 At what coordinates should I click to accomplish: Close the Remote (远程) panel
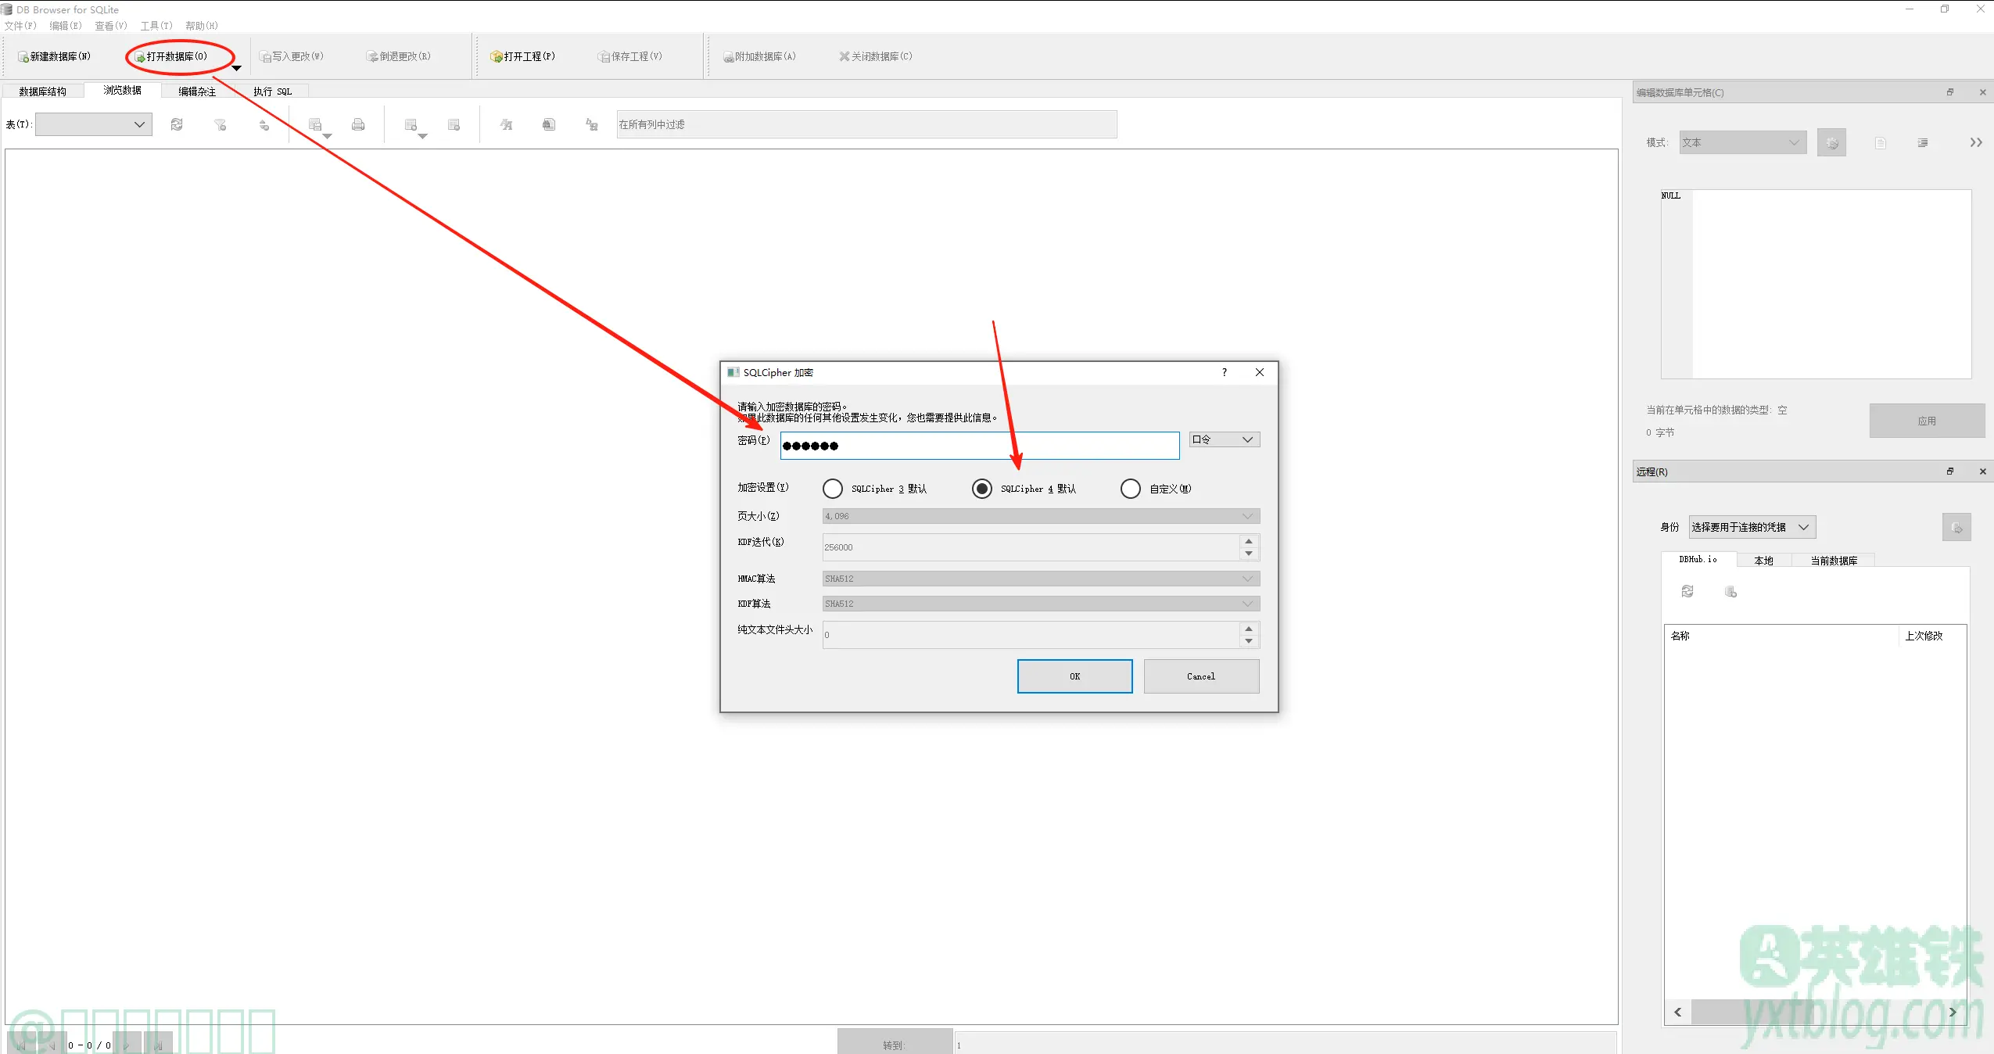(x=1982, y=471)
